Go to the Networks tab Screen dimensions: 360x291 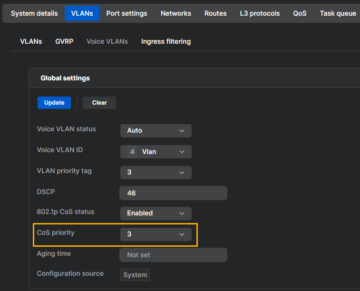[x=175, y=13]
